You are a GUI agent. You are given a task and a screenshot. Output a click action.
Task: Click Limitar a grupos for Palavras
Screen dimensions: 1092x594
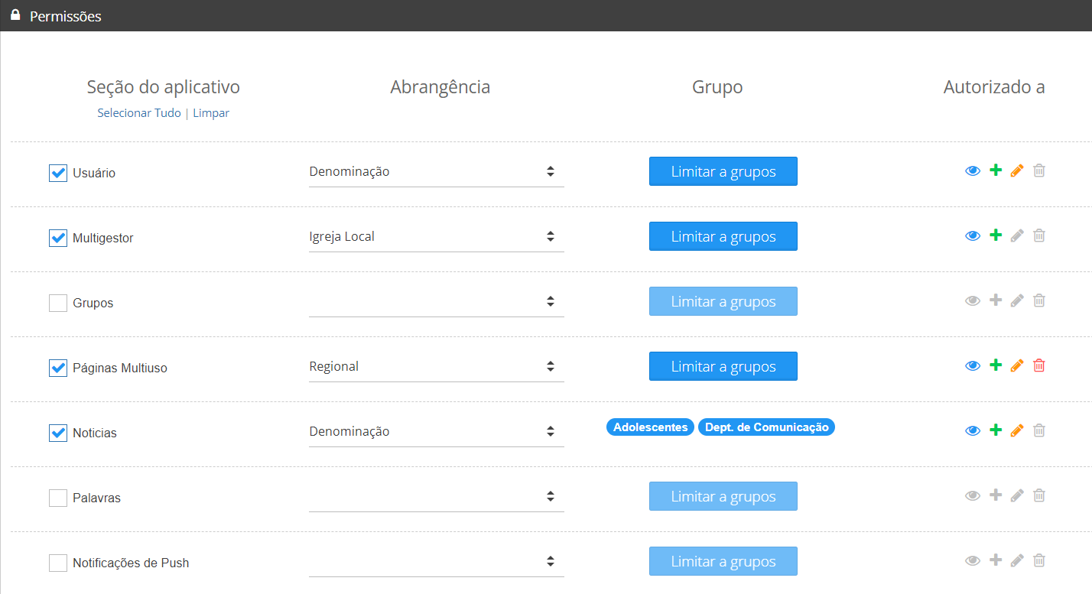click(723, 496)
